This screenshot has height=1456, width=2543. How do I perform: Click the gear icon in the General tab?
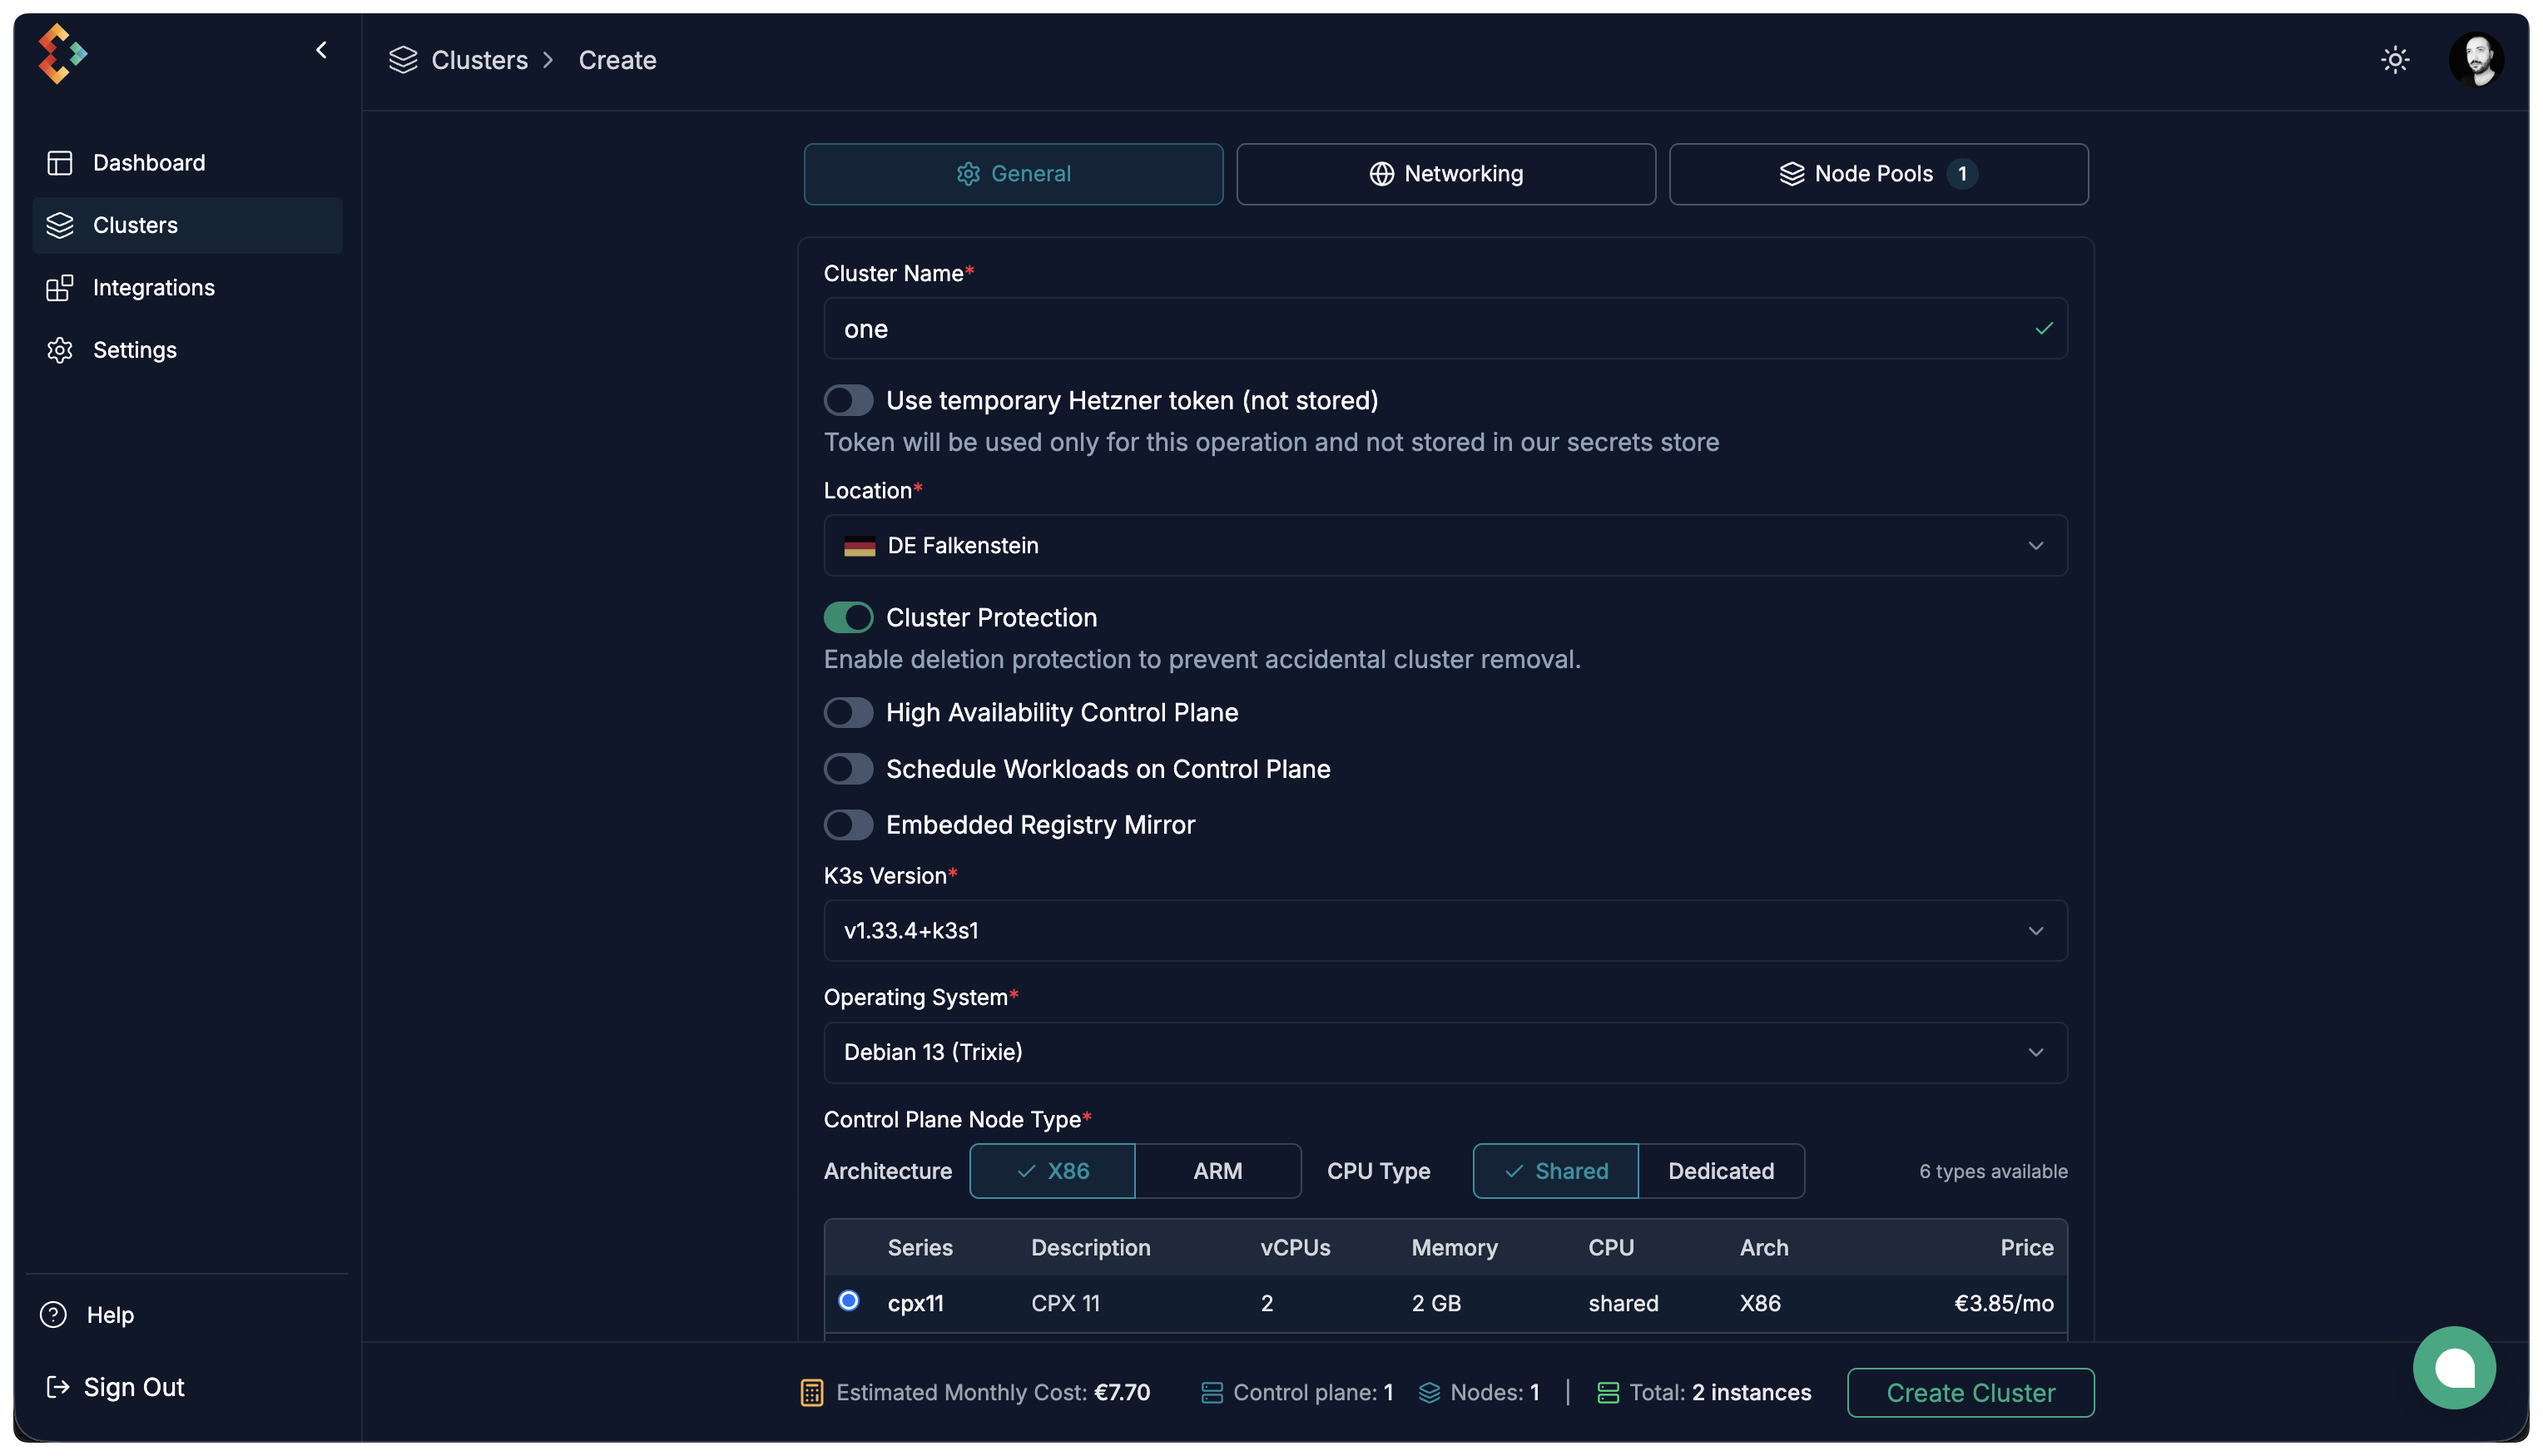tap(967, 174)
